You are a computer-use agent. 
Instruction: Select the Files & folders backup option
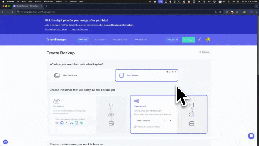coord(81,75)
